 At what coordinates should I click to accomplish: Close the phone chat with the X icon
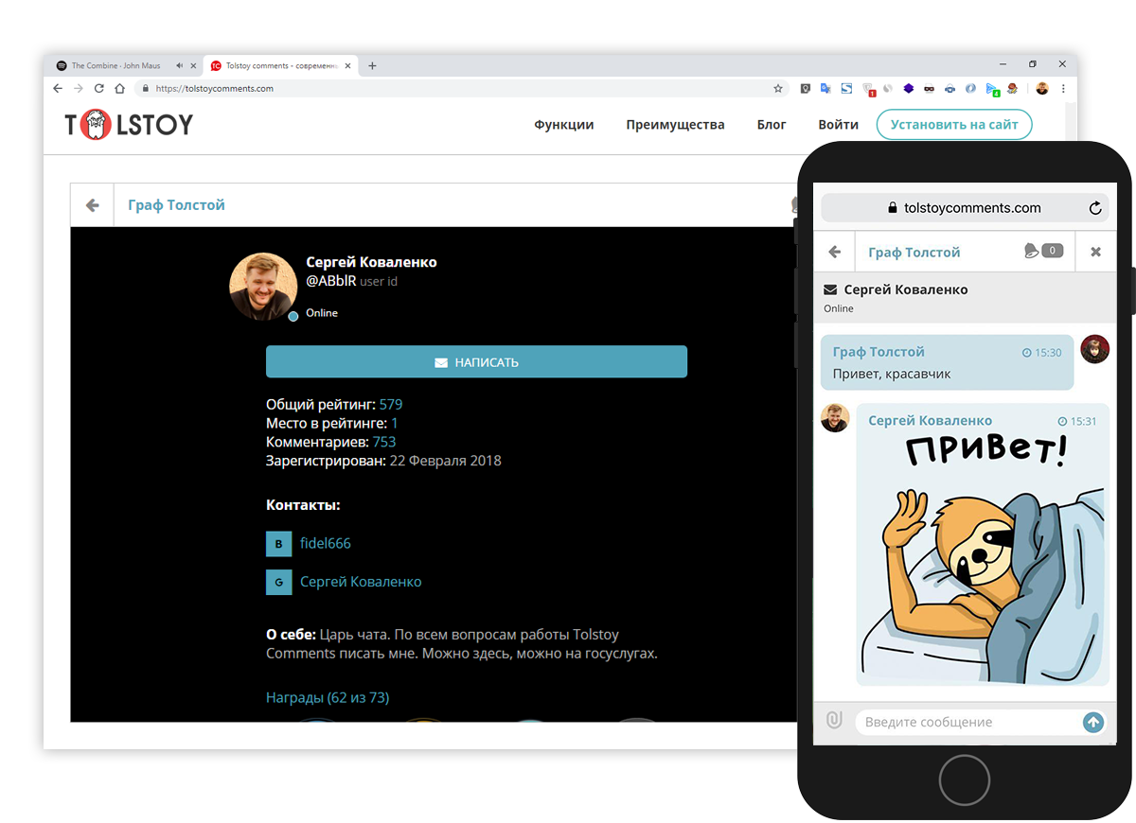(1095, 252)
